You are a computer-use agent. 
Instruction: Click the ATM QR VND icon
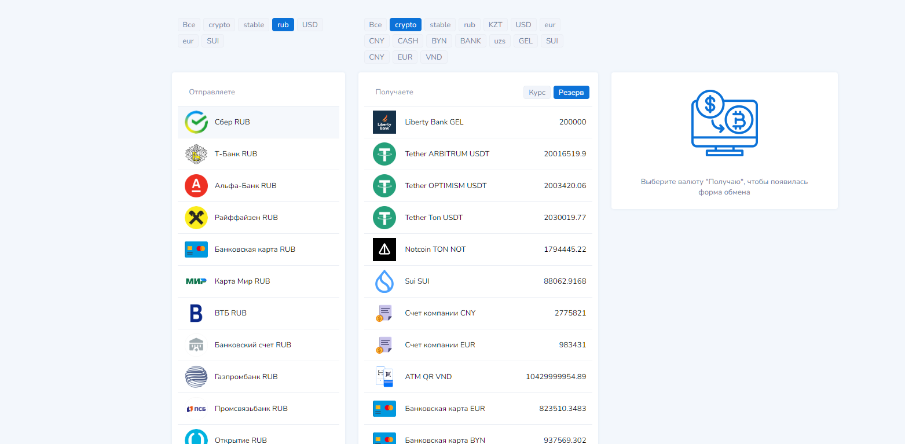[384, 377]
